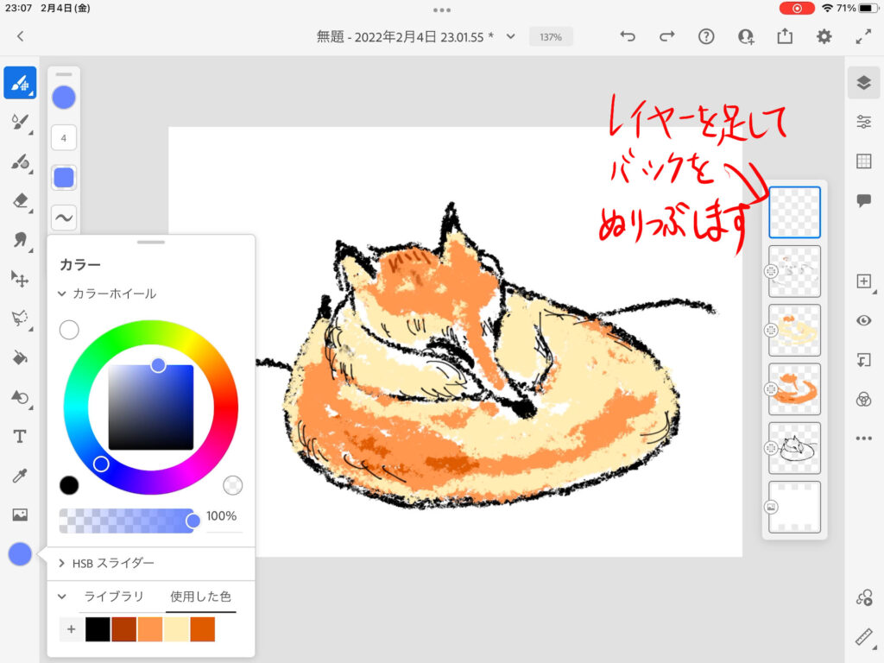Switch to the 使用した色 tab
The height and width of the screenshot is (663, 884).
click(200, 597)
